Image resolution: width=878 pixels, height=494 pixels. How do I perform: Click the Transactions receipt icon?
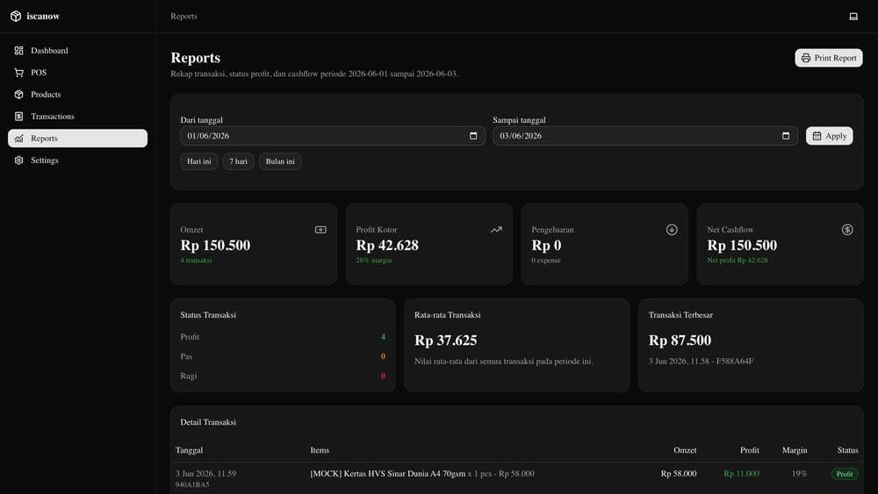19,117
